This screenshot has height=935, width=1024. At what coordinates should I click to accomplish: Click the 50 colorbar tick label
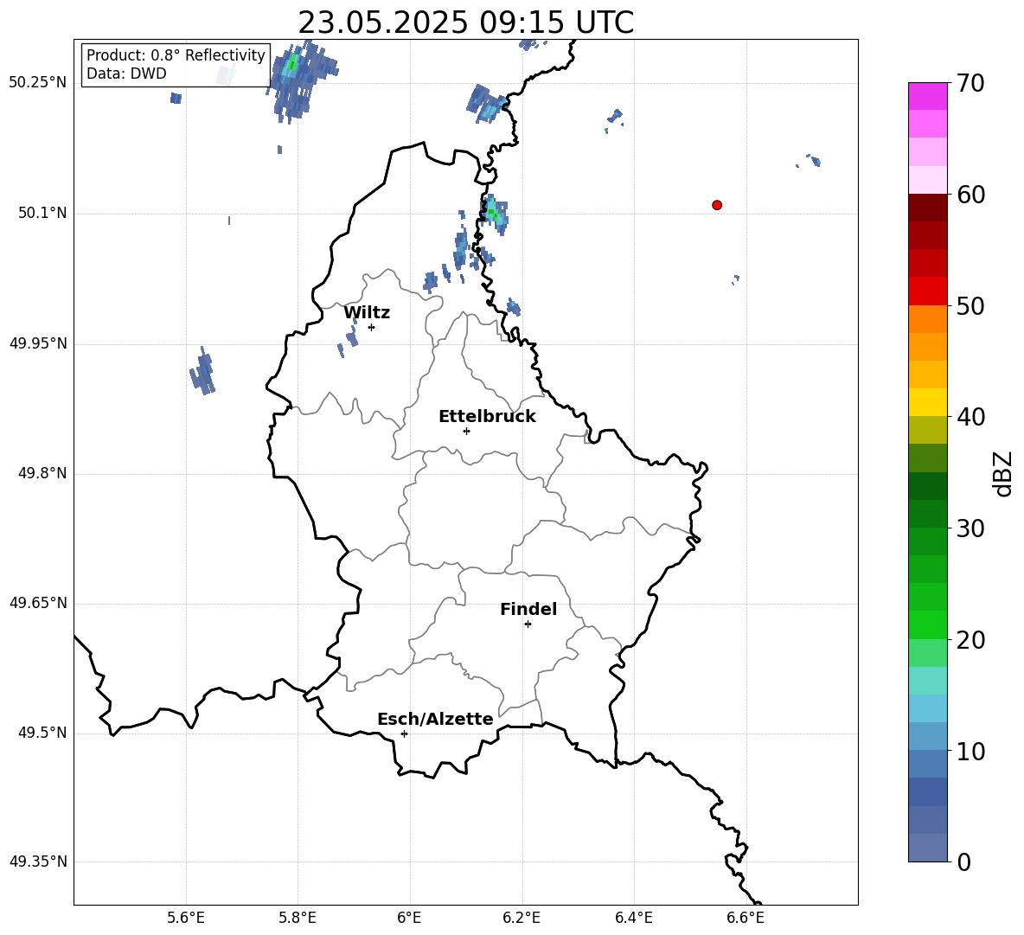(970, 305)
